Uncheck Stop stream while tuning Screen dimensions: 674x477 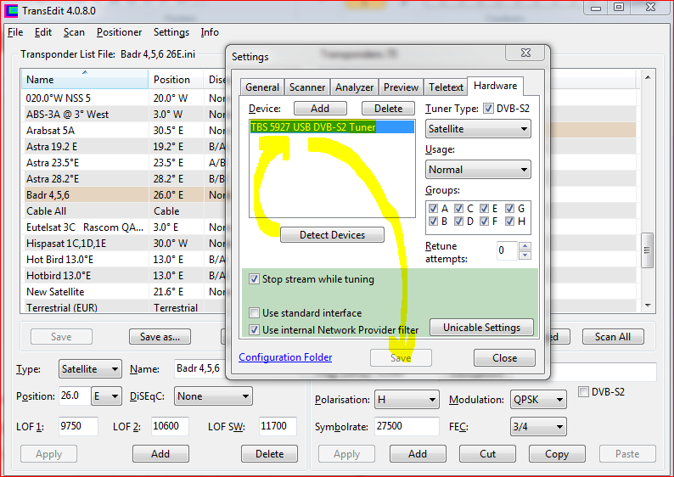pos(255,279)
